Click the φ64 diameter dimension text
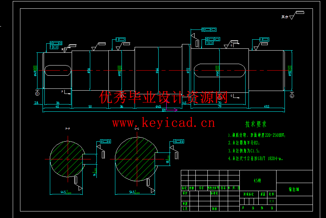This screenshot has width=326, height=218. tap(157, 70)
